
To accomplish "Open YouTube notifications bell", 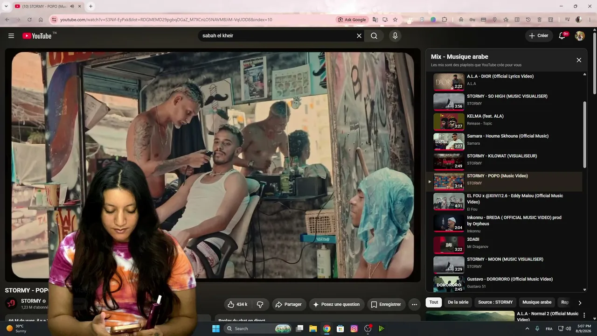I will (x=562, y=36).
